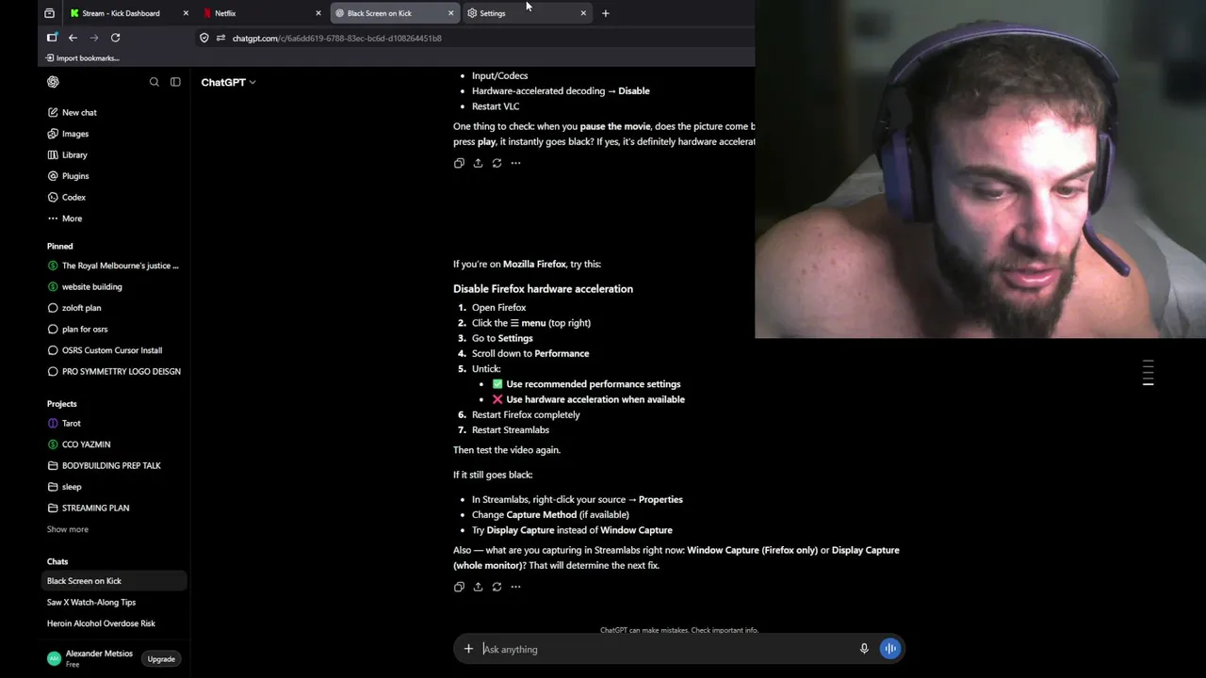
Task: Copy the VLC response with the copy icon
Action: pos(459,163)
